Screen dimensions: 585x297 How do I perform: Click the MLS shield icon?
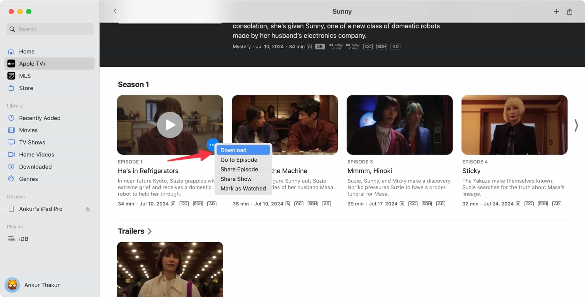(11, 76)
